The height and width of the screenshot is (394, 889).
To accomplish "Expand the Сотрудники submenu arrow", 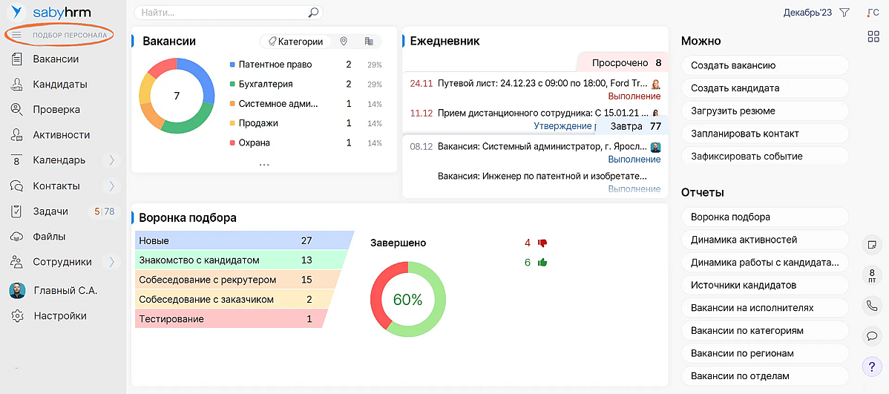I will pos(111,262).
